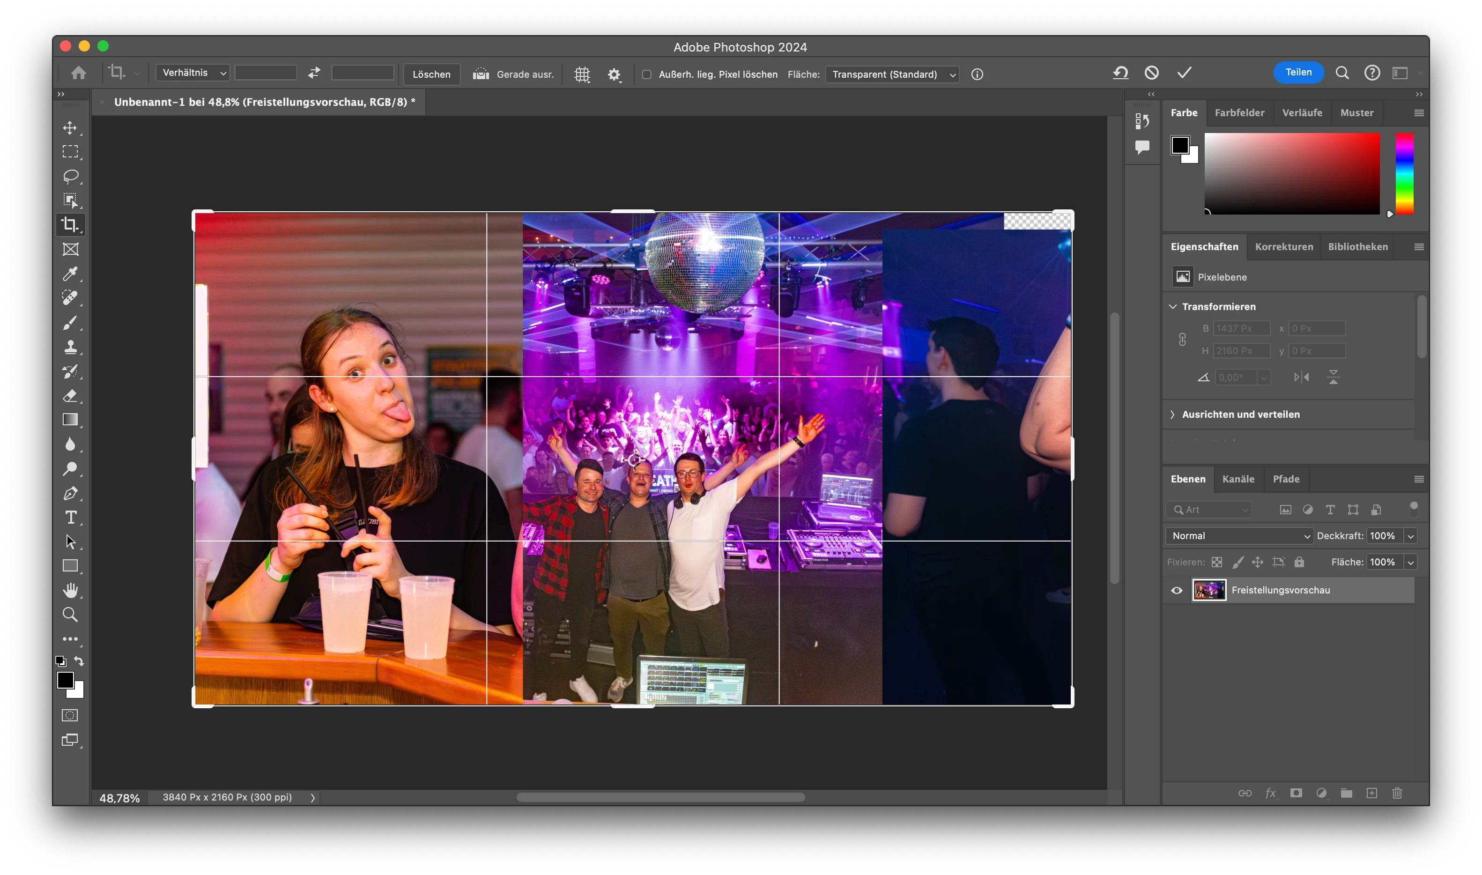Enable 'Außerh. lieg. Pixel löschen' checkbox
The width and height of the screenshot is (1482, 875).
click(647, 74)
